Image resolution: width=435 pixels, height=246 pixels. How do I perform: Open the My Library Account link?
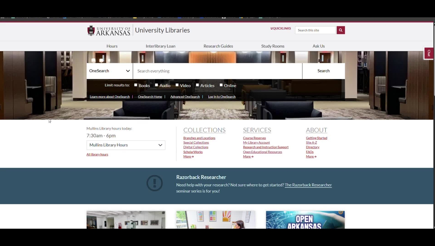click(x=256, y=143)
